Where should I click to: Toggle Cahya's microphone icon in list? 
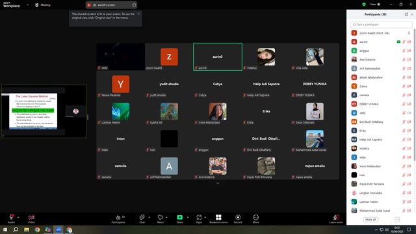404,86
